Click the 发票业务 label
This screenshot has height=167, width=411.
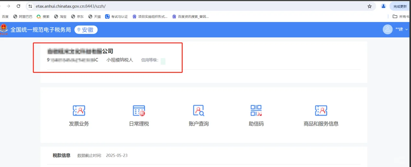(x=79, y=124)
